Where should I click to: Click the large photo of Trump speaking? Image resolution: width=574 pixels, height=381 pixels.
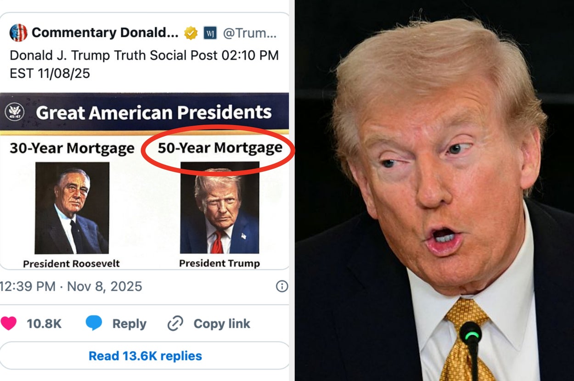pos(432,190)
